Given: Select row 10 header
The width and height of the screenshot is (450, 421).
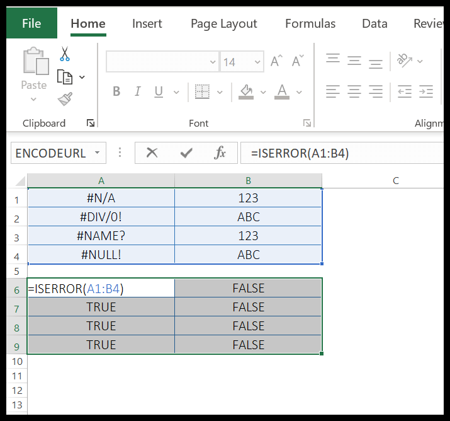Looking at the screenshot, I should [16, 362].
